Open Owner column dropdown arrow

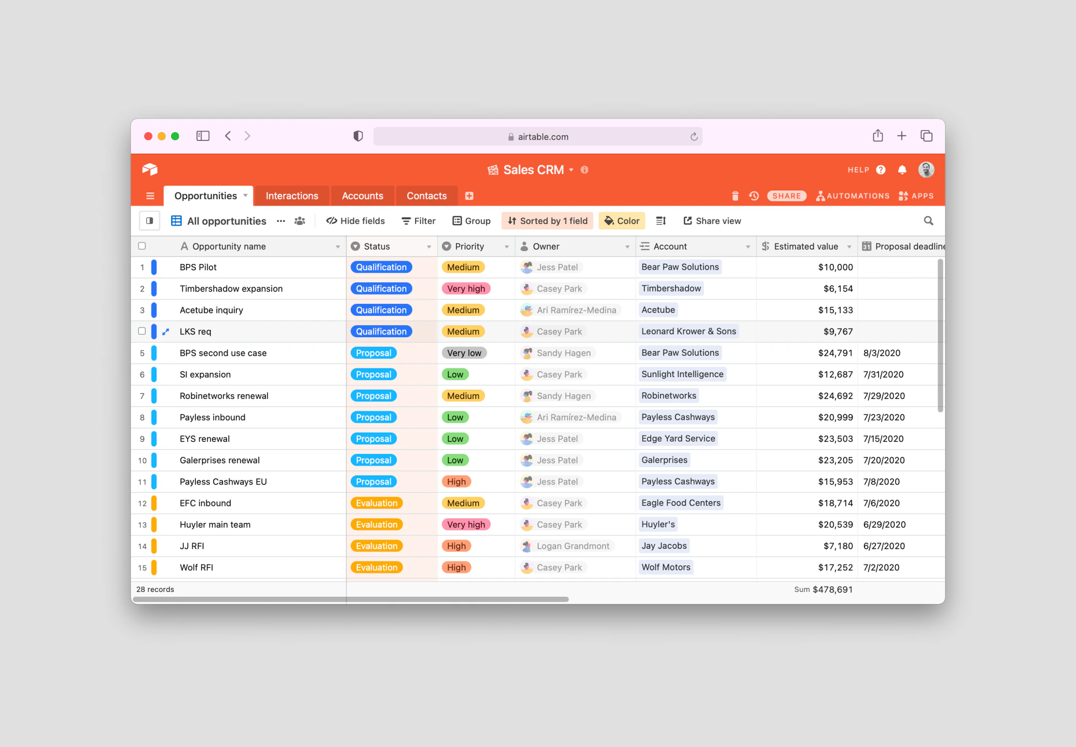click(627, 247)
